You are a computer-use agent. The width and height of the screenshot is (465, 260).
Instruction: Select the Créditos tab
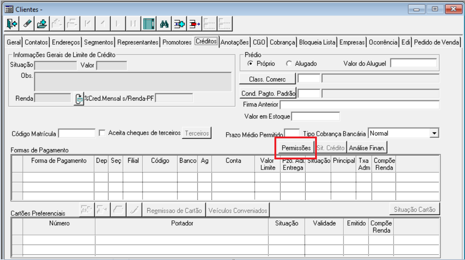206,41
